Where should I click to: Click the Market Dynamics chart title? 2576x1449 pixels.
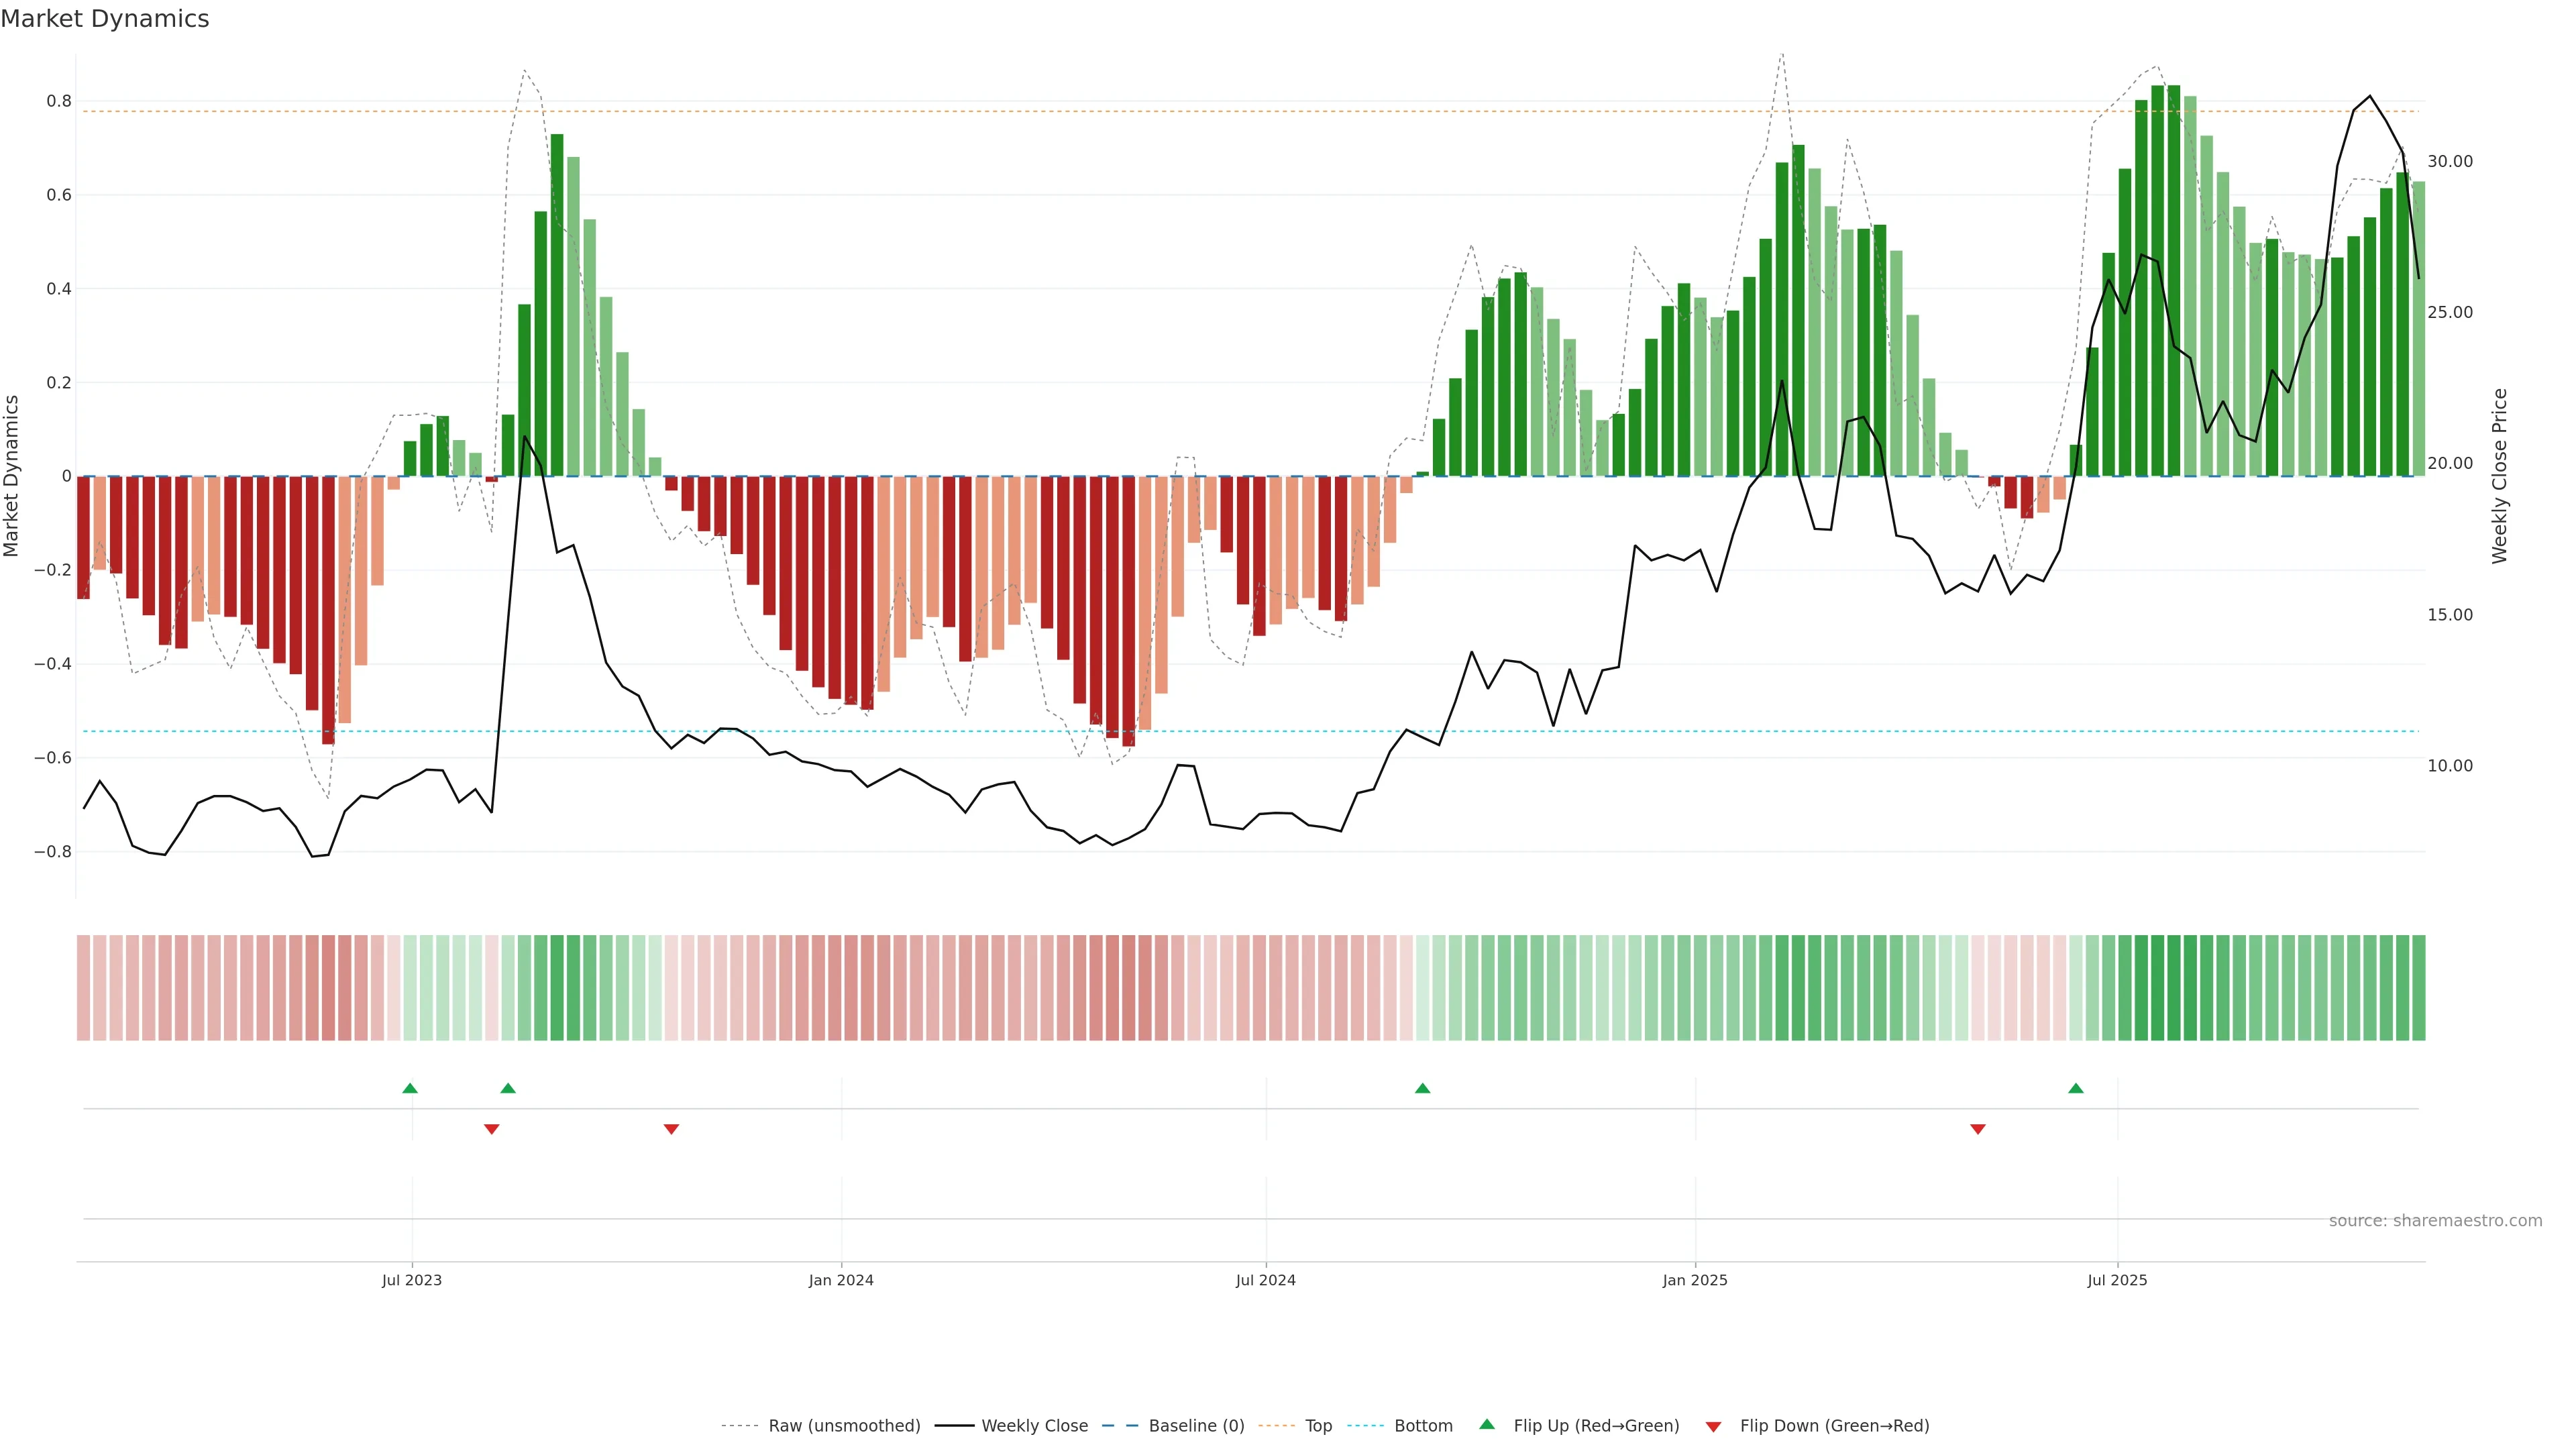[105, 19]
